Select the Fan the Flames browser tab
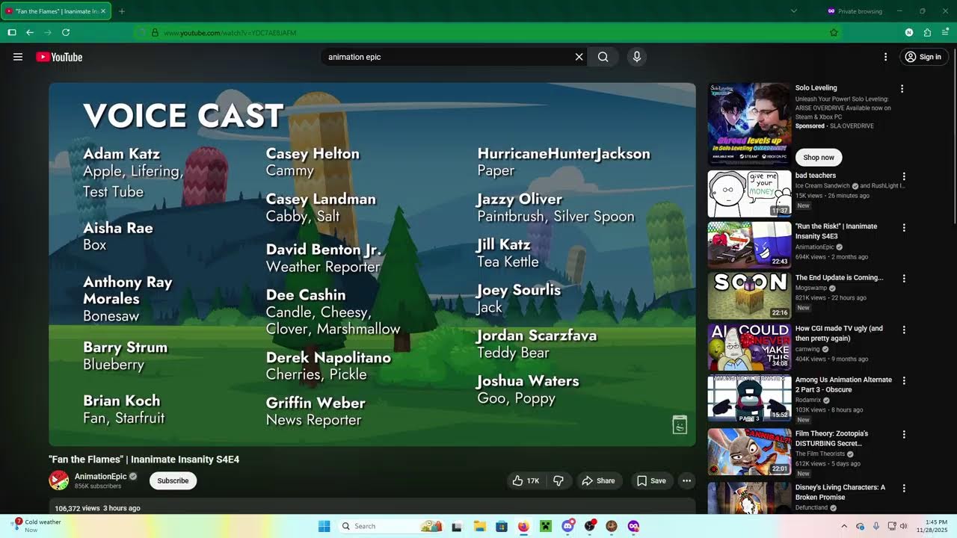The height and width of the screenshot is (538, 957). [56, 11]
